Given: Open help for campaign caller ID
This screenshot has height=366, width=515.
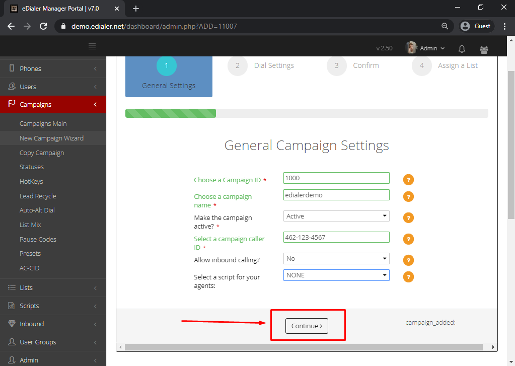Looking at the screenshot, I should pyautogui.click(x=408, y=239).
